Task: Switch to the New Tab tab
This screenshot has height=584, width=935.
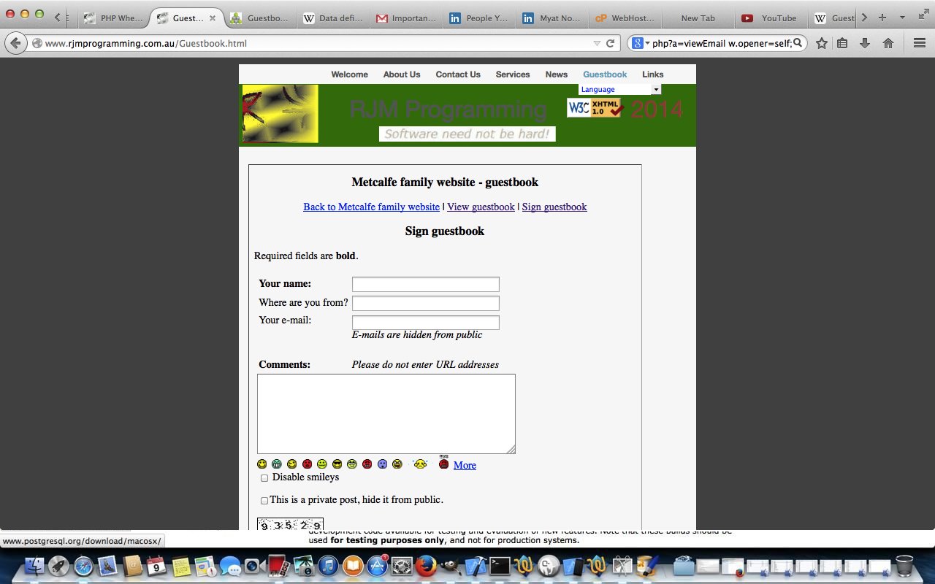Action: point(698,18)
